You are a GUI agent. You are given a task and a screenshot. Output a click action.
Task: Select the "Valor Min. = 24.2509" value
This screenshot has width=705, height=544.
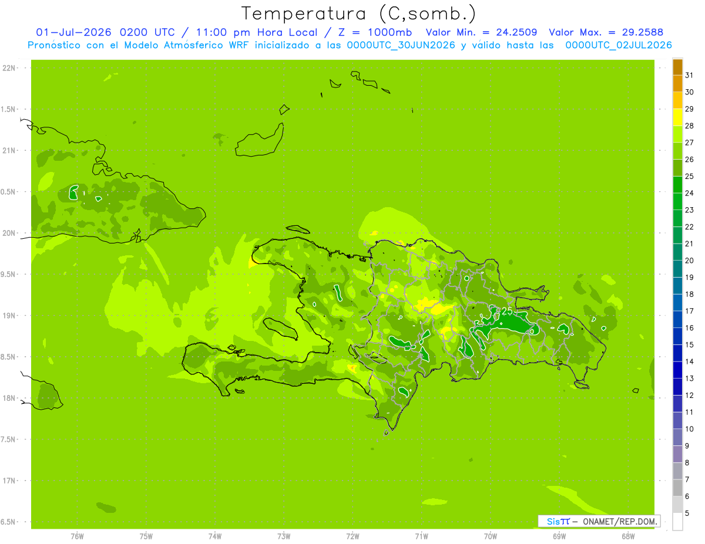[481, 32]
